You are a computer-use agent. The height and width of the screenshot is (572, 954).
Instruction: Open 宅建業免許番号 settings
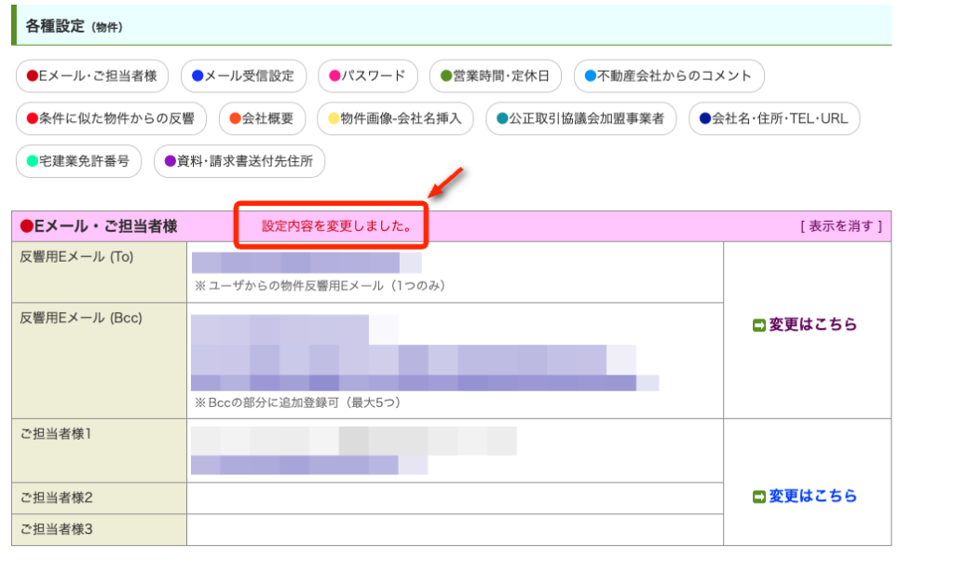click(78, 161)
